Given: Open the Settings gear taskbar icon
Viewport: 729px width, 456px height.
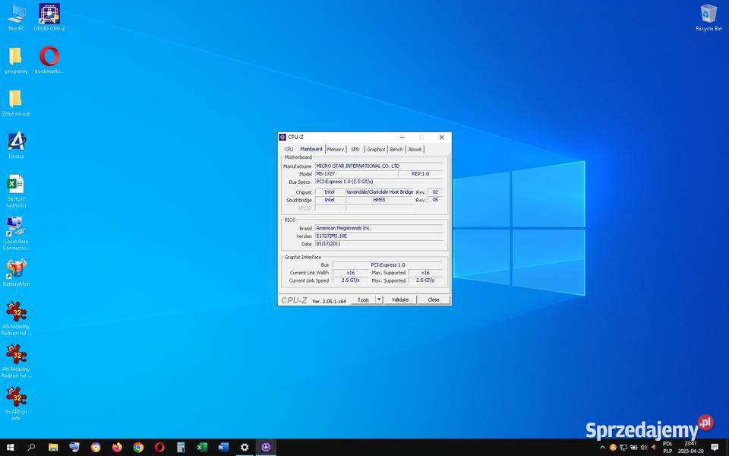Looking at the screenshot, I should click(245, 447).
